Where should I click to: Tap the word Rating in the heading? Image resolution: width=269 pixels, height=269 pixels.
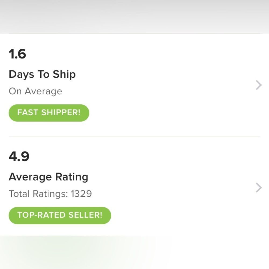pos(72,177)
